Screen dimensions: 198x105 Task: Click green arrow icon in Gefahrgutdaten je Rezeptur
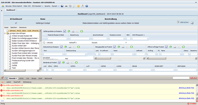(x=82, y=31)
